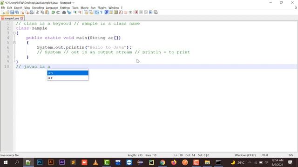Toggle the Indent Guide toolbar button
This screenshot has width=298, height=167.
click(106, 13)
